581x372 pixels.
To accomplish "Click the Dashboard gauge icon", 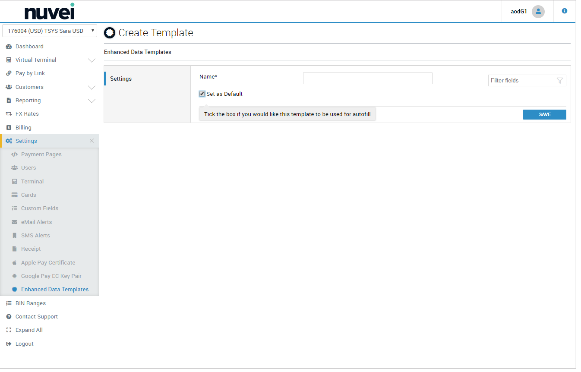I will coord(9,47).
